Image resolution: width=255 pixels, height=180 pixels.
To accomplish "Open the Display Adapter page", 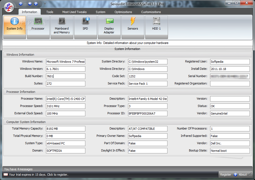I will (109, 27).
